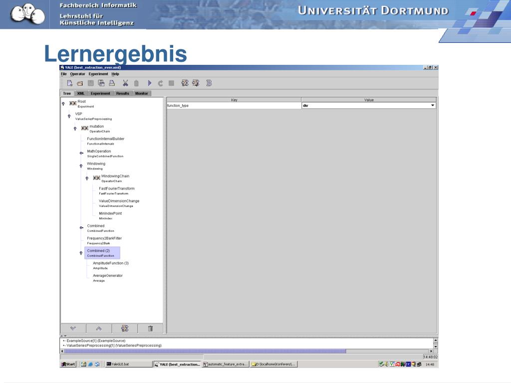Move operator up with chevron button
The height and width of the screenshot is (383, 511).
point(99,328)
